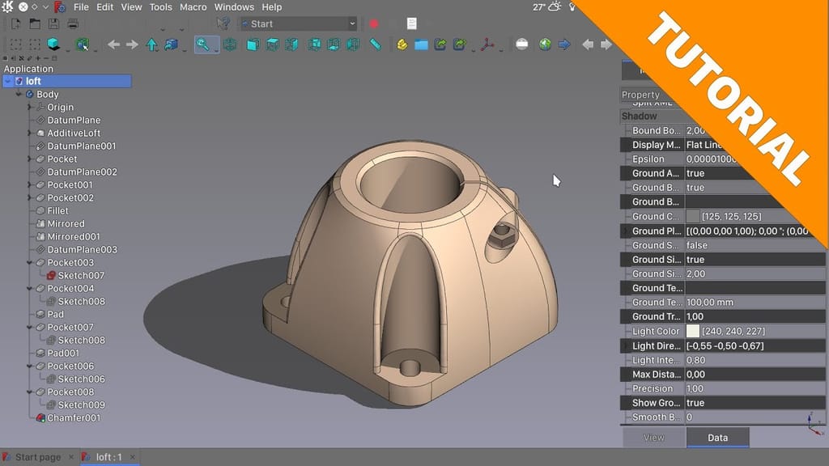Activate the Measure Distance tool
Image resolution: width=829 pixels, height=466 pixels.
point(375,45)
